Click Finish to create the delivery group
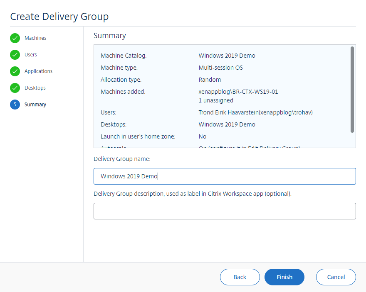Image resolution: width=366 pixels, height=292 pixels. pos(284,277)
